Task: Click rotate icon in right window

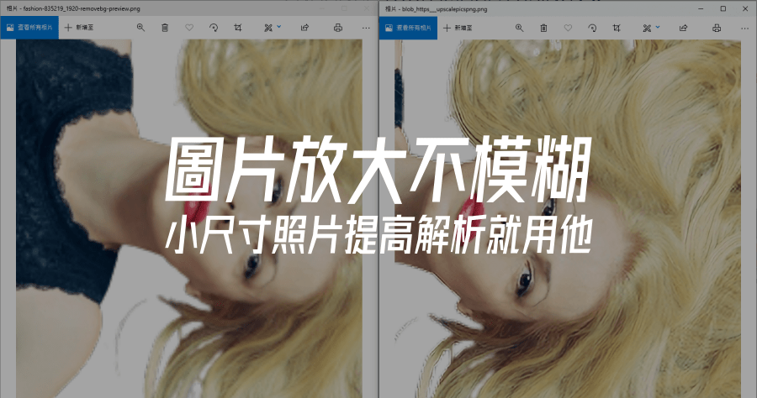Action: 592,28
